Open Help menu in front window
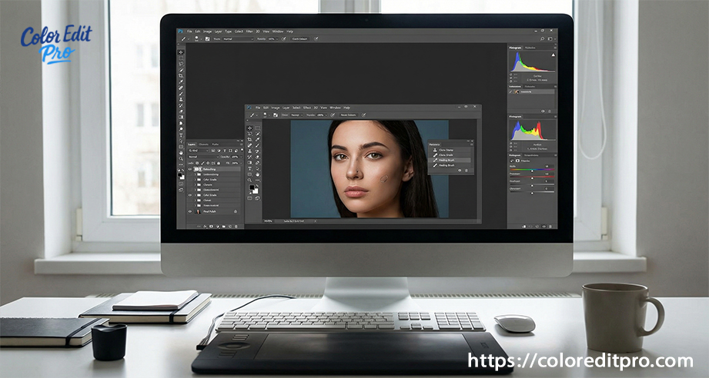The height and width of the screenshot is (378, 709). point(346,108)
